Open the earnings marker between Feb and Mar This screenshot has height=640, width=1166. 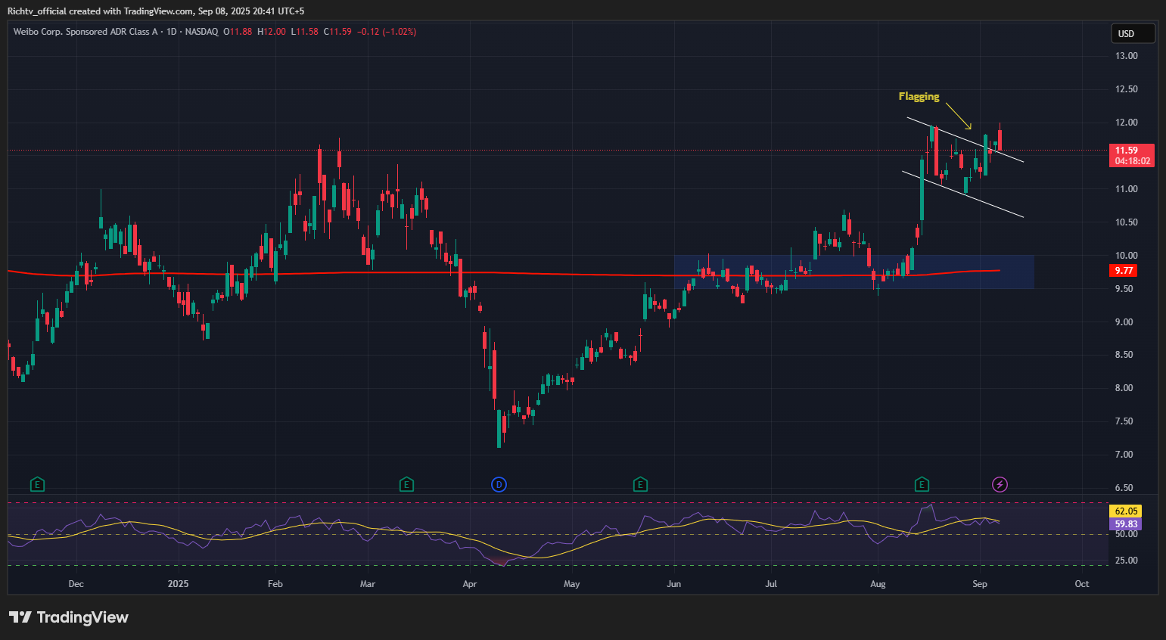point(406,484)
